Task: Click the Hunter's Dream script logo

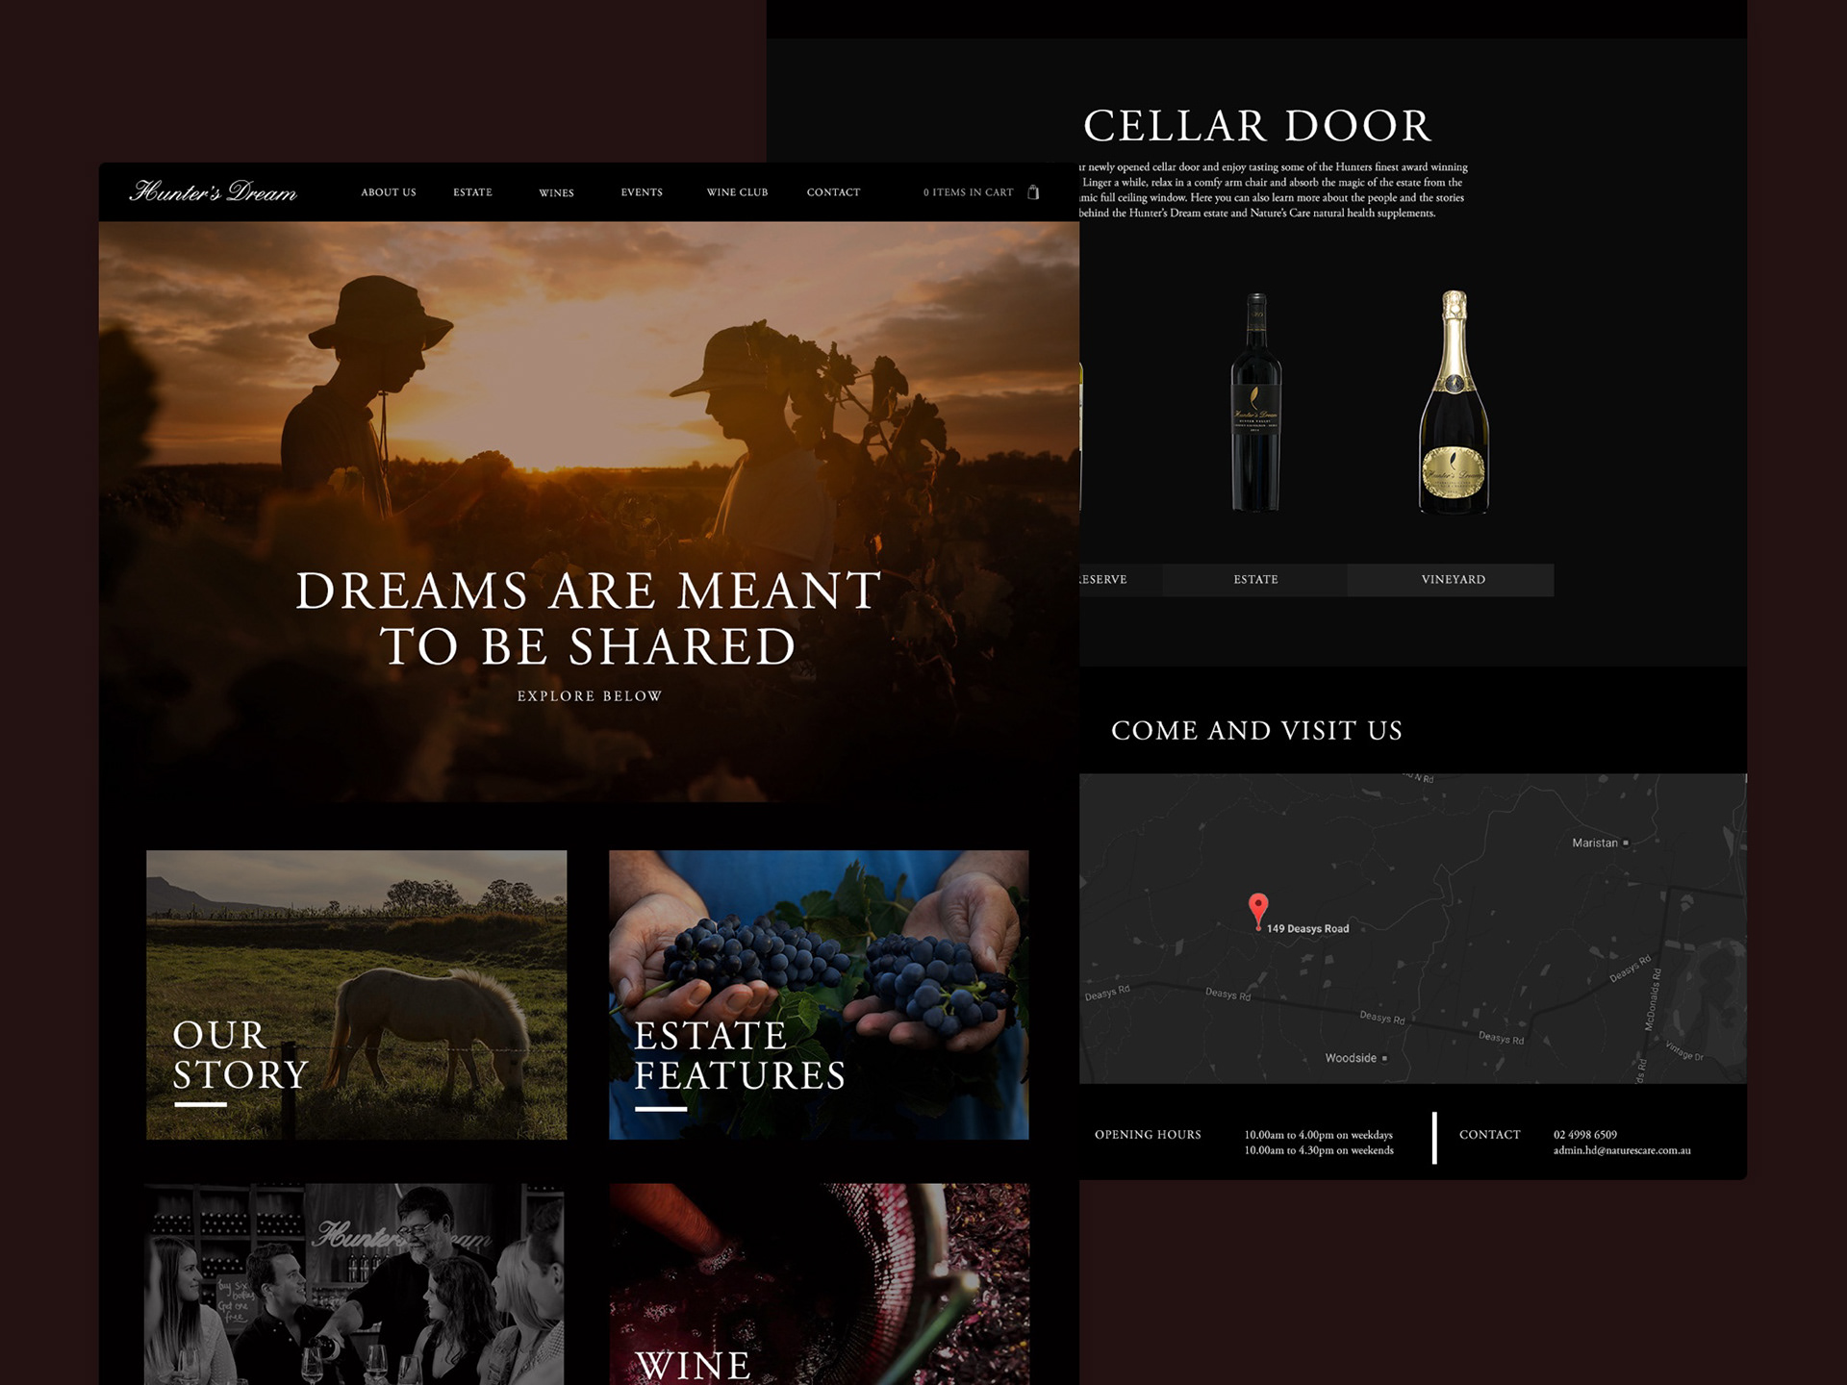Action: pyautogui.click(x=213, y=191)
